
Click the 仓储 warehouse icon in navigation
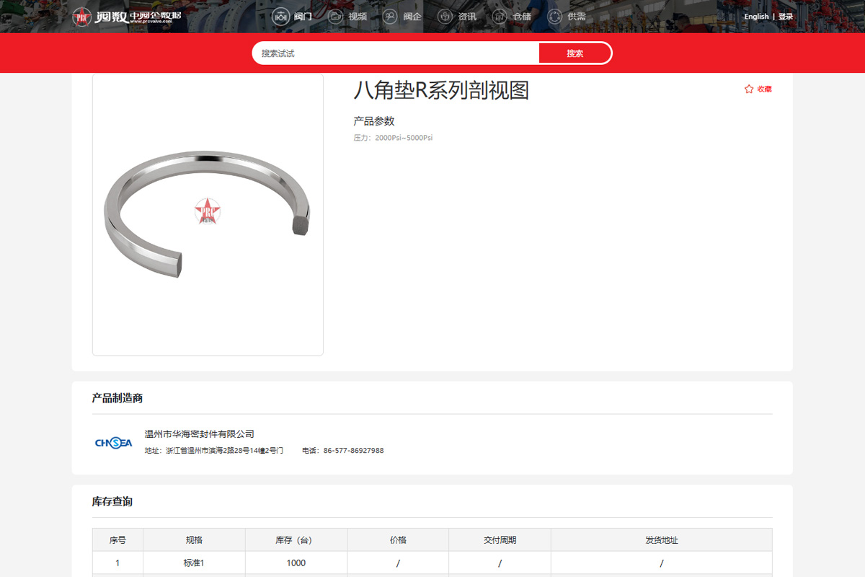[x=500, y=17]
